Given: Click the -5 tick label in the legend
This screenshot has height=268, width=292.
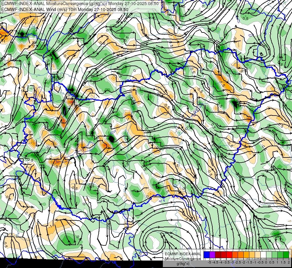Looking at the screenshot, I should (209, 262).
